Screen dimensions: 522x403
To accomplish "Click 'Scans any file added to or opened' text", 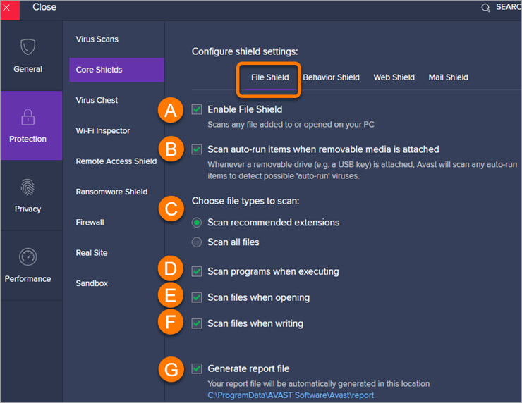I will pos(291,125).
